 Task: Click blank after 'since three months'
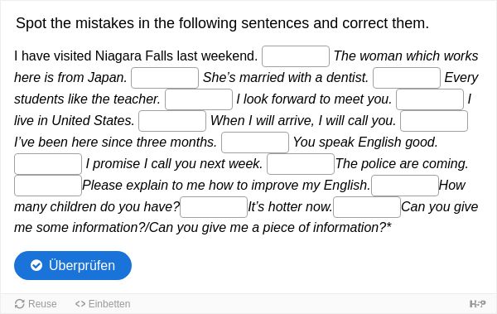255,143
